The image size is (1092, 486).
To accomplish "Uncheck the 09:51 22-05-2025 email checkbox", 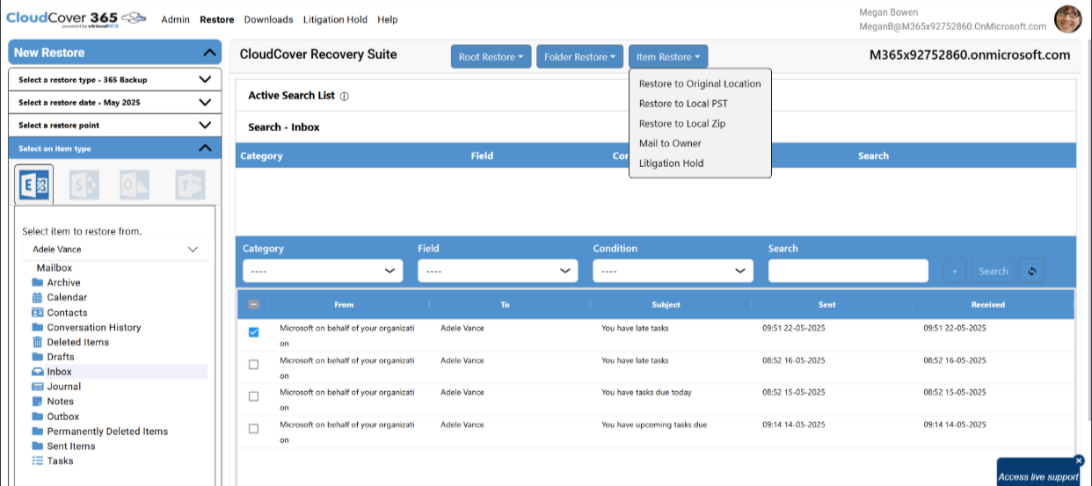I will pos(254,332).
